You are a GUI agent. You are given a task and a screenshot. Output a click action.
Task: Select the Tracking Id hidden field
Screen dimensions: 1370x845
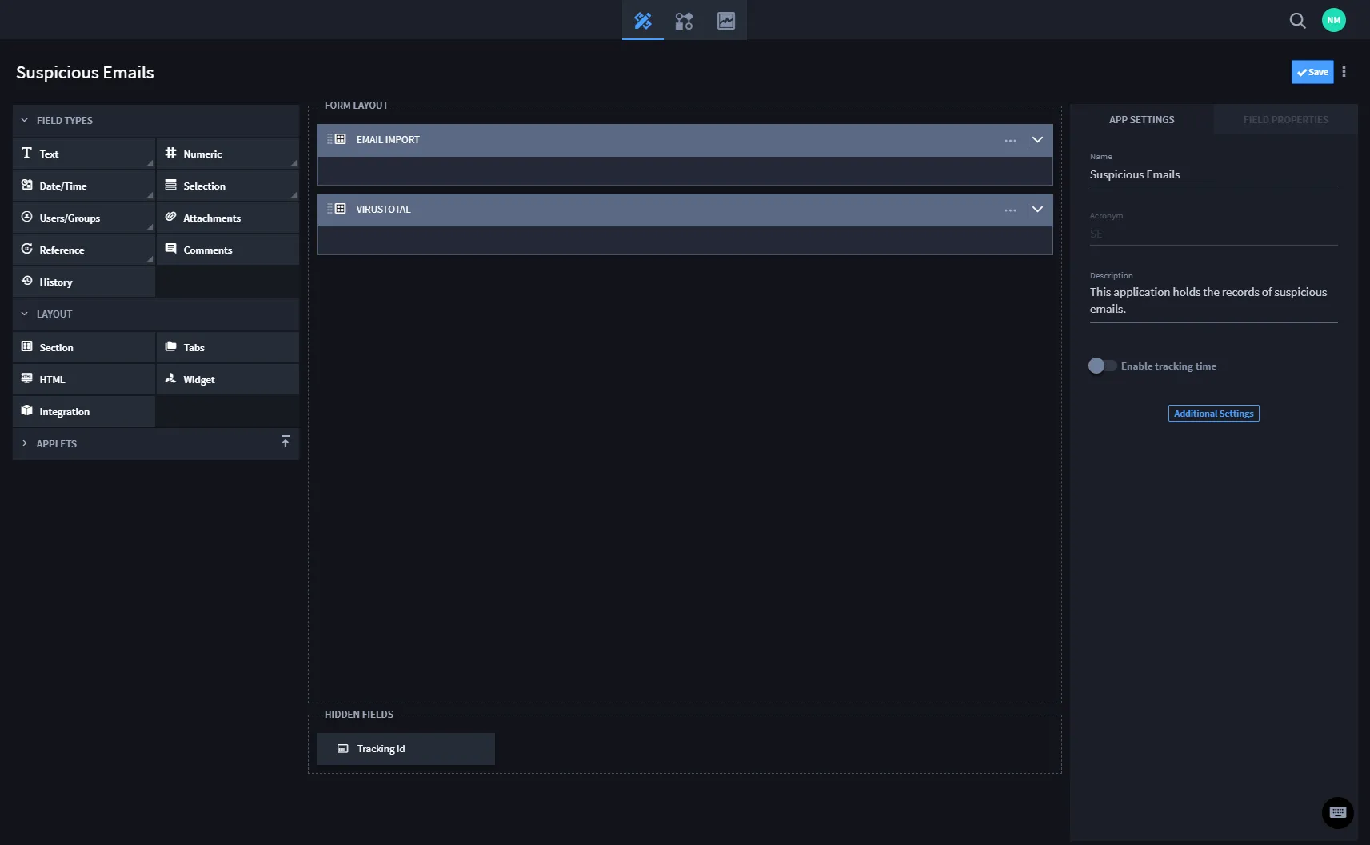[405, 749]
